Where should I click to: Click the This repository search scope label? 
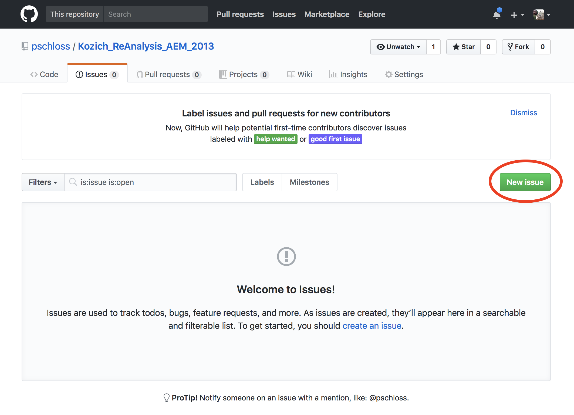tap(75, 14)
